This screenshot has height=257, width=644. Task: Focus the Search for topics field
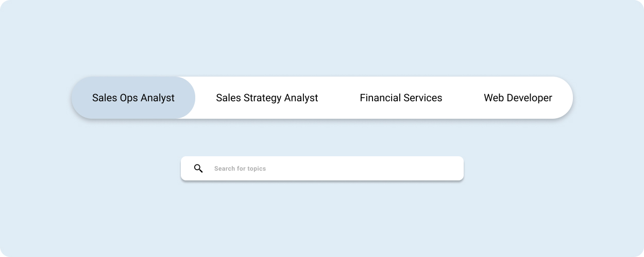tap(322, 169)
